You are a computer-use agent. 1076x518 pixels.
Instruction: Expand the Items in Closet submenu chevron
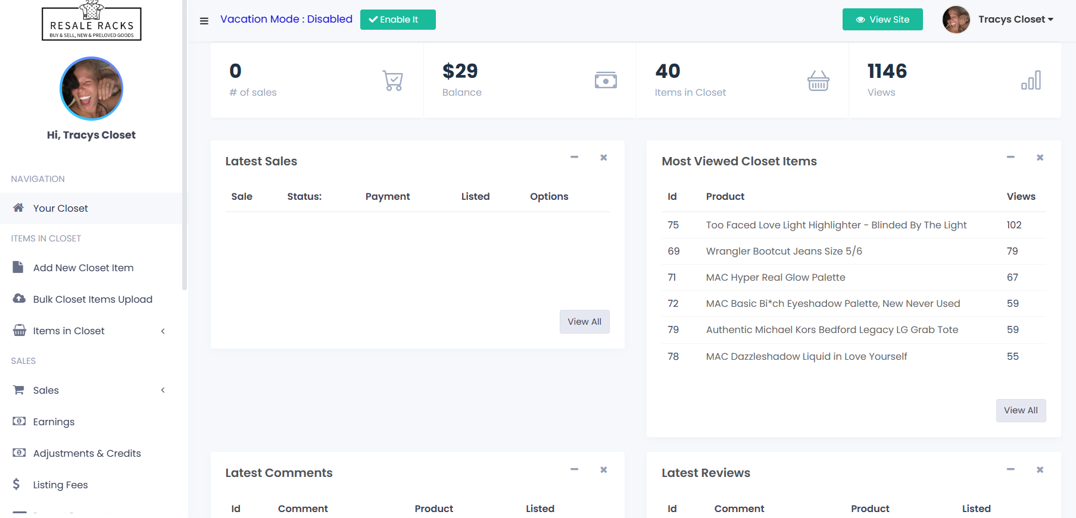pos(163,331)
